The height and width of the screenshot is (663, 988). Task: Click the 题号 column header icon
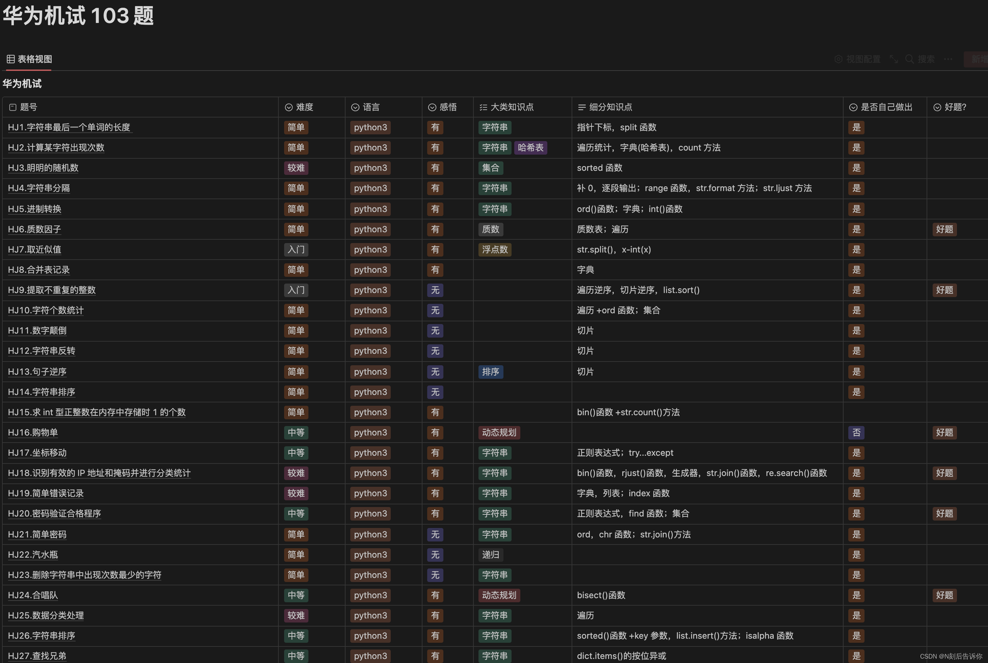(x=13, y=107)
